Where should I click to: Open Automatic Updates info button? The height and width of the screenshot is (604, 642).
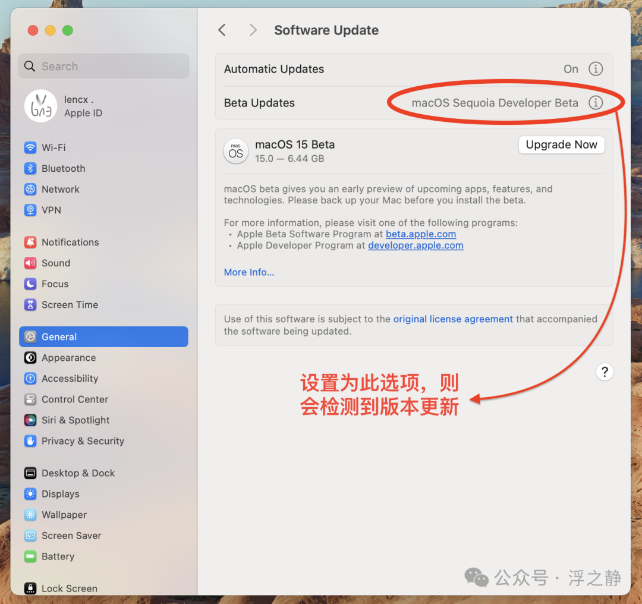pyautogui.click(x=596, y=69)
